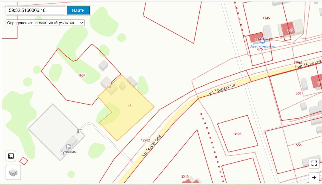Click the Курашим flag marker icon
The height and width of the screenshot is (185, 322).
68,147
